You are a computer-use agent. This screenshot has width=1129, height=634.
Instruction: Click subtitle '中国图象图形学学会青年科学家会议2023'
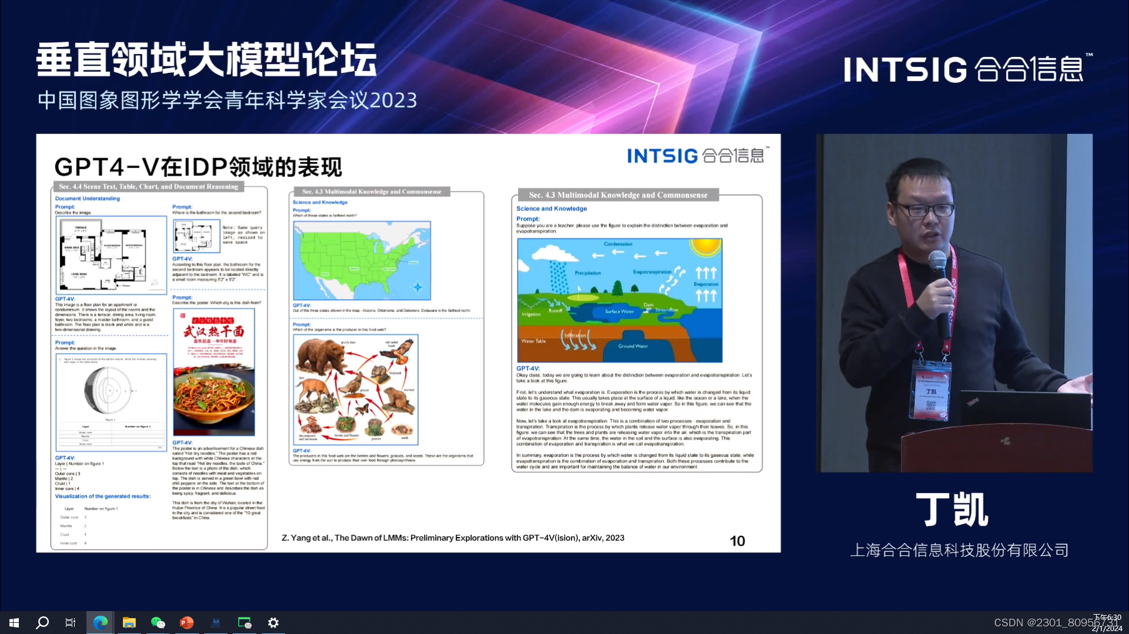(x=227, y=100)
